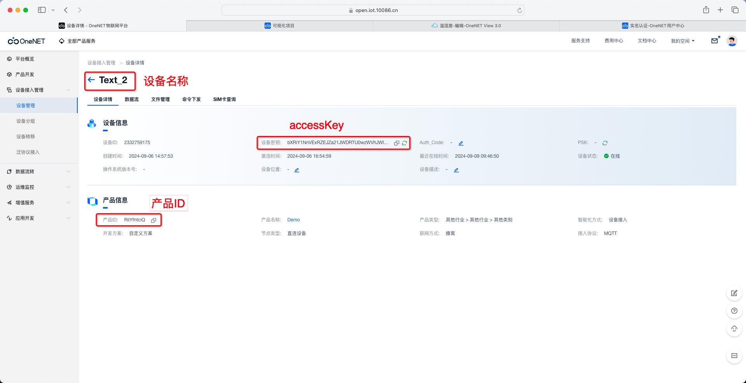Open the mail notifications icon

point(715,41)
